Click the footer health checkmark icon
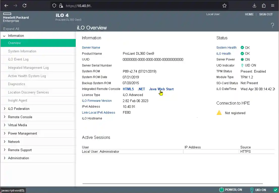Image resolution: width=279 pixels, height=193 pixels. pyautogui.click(x=275, y=190)
